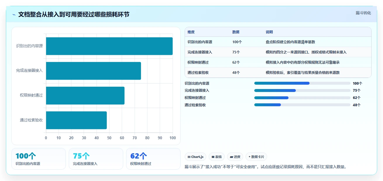Image resolution: width=383 pixels, height=181 pixels.
Task: Click the page title 文档整合从接入到可用
Action: click(74, 15)
